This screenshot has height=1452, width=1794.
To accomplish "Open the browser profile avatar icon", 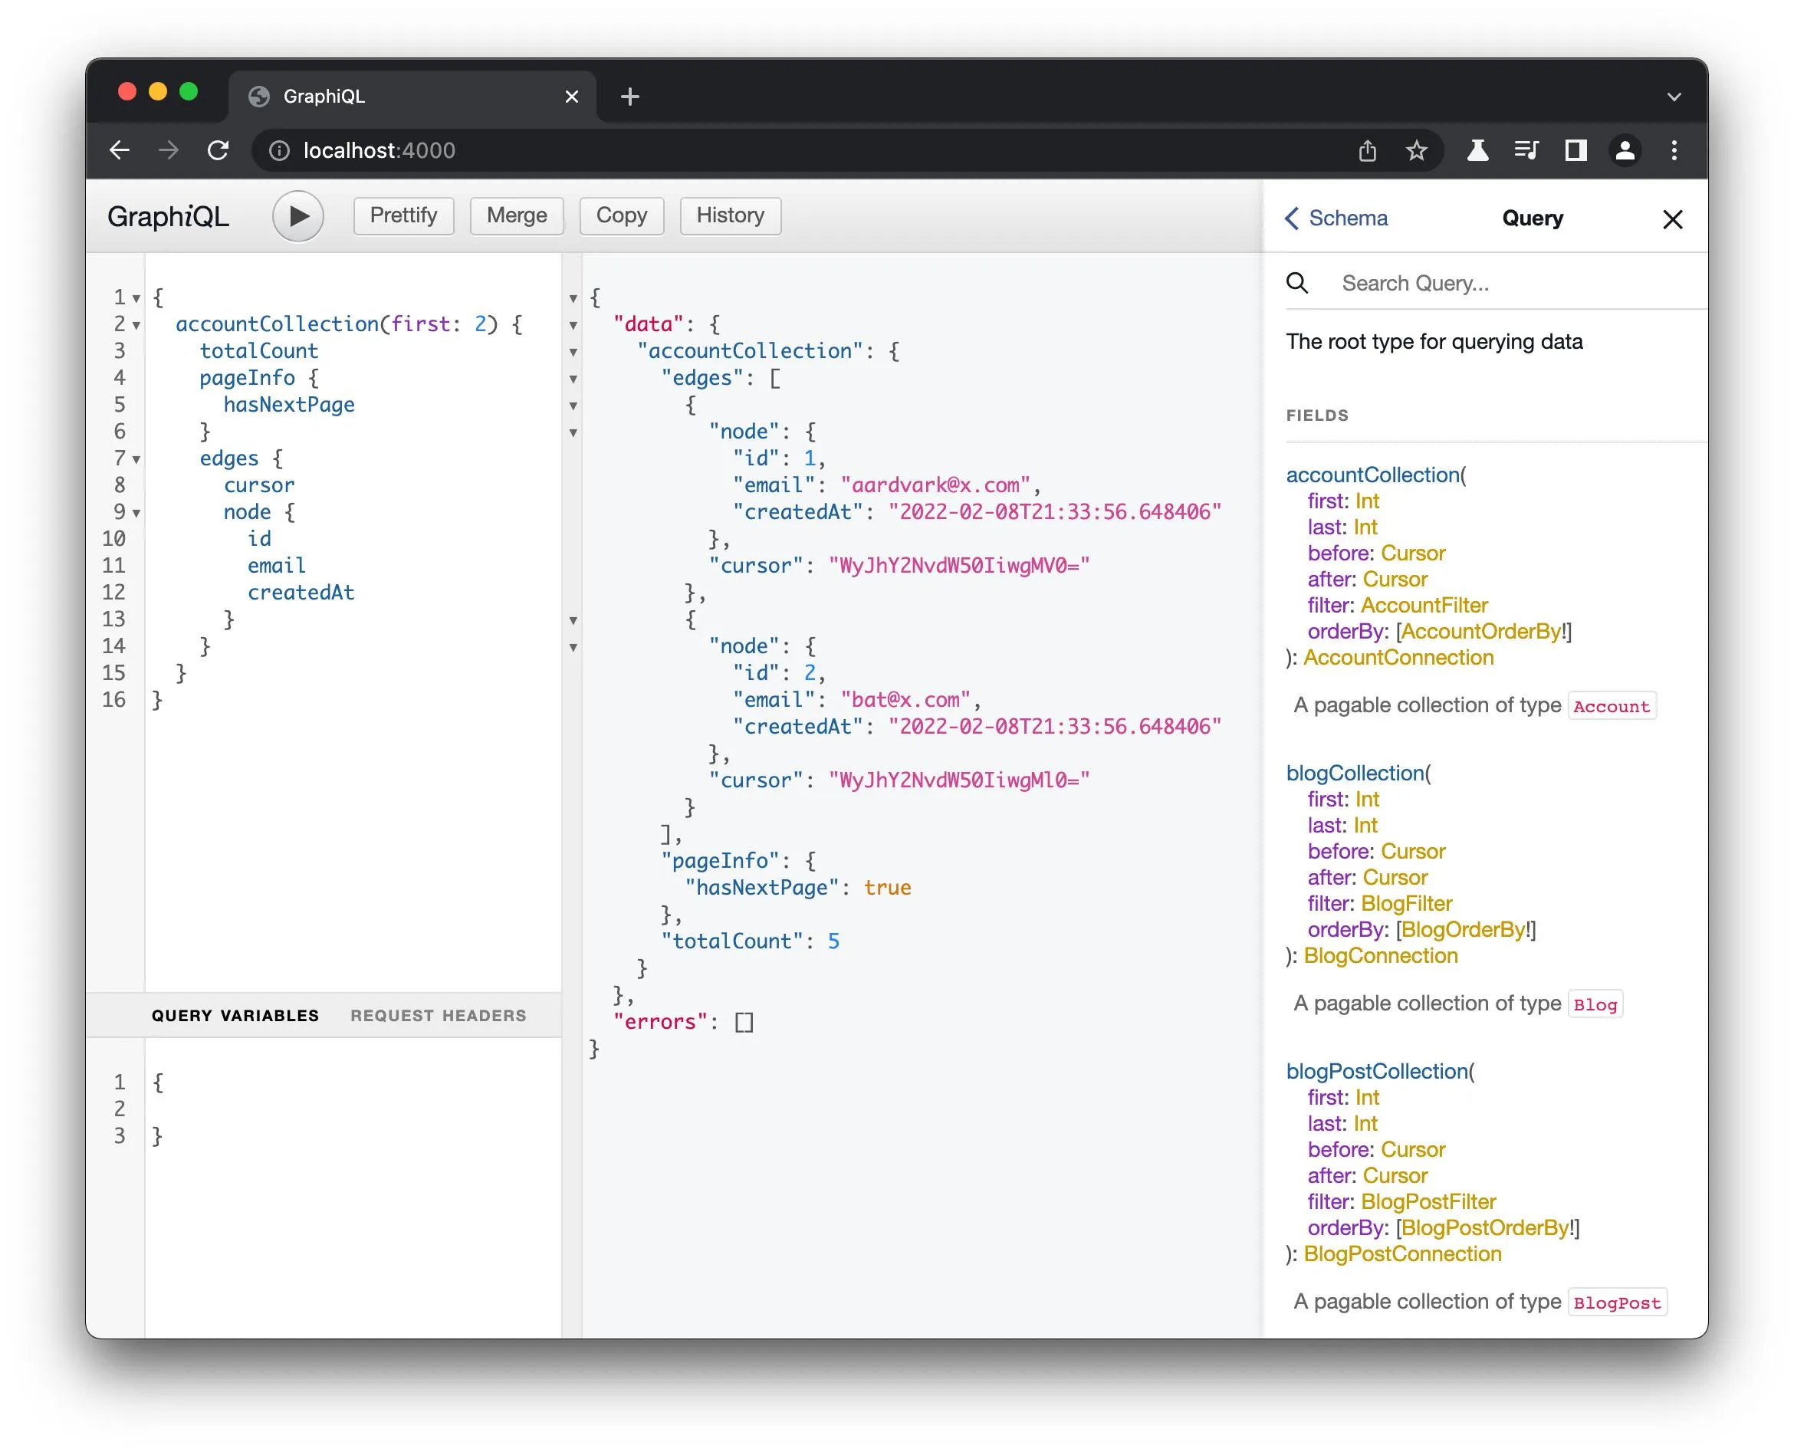I will click(x=1625, y=150).
